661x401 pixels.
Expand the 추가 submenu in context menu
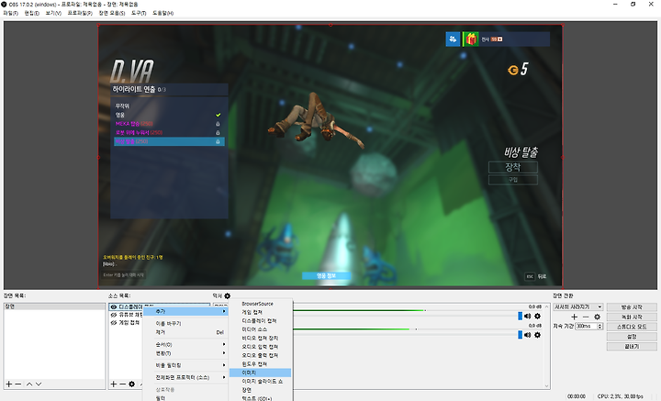point(185,311)
